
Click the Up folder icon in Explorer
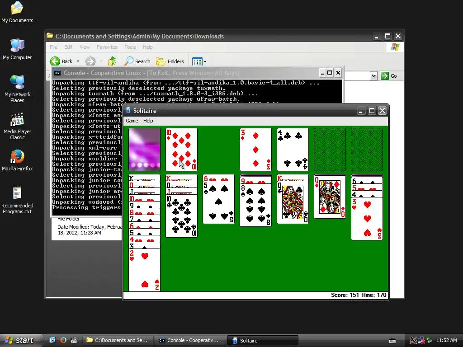point(112,61)
